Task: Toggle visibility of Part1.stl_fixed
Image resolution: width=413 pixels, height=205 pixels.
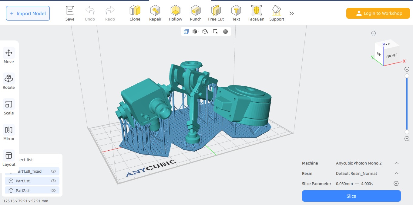Action: tap(53, 171)
